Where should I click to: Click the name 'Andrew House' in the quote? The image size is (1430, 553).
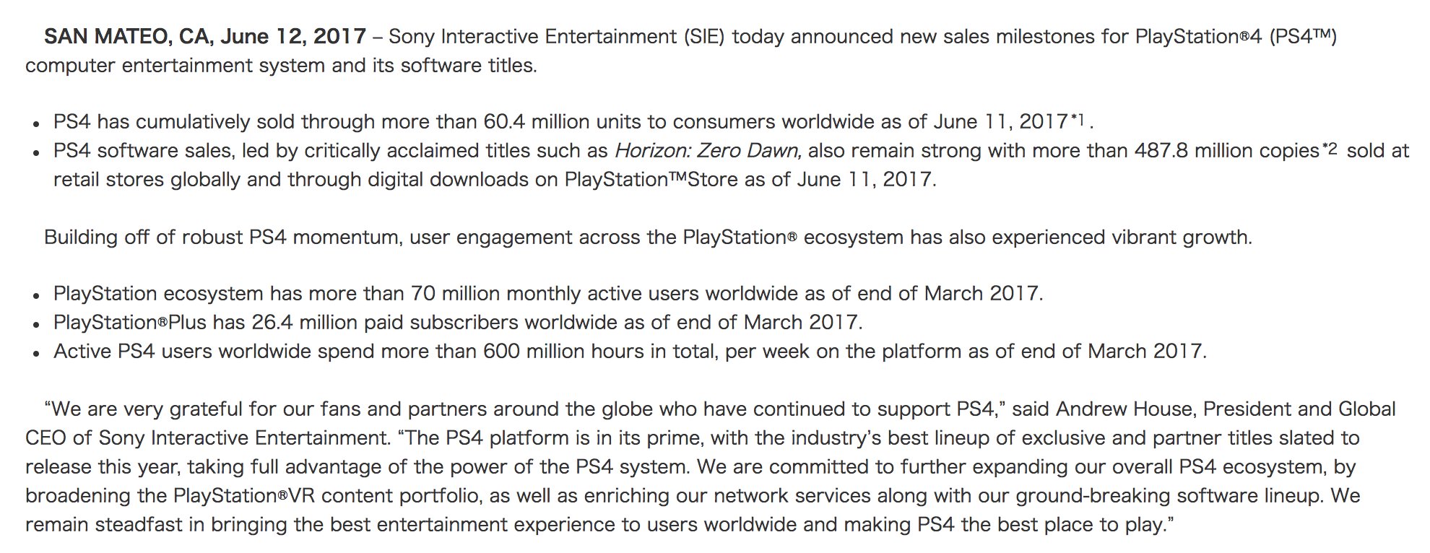pyautogui.click(x=1119, y=409)
